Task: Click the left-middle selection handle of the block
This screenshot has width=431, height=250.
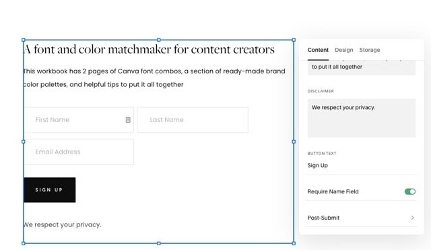Action: click(x=24, y=142)
